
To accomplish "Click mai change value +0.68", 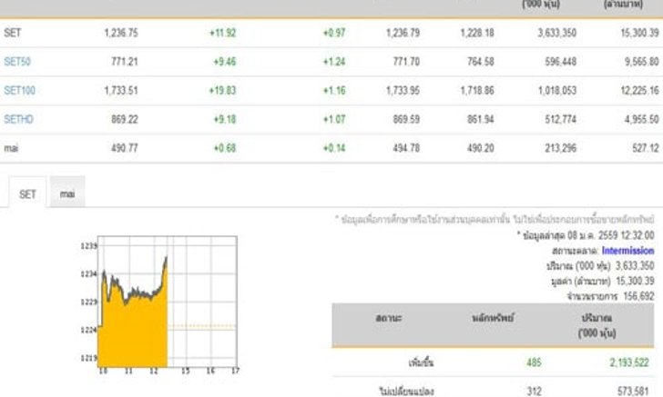I will pyautogui.click(x=225, y=148).
